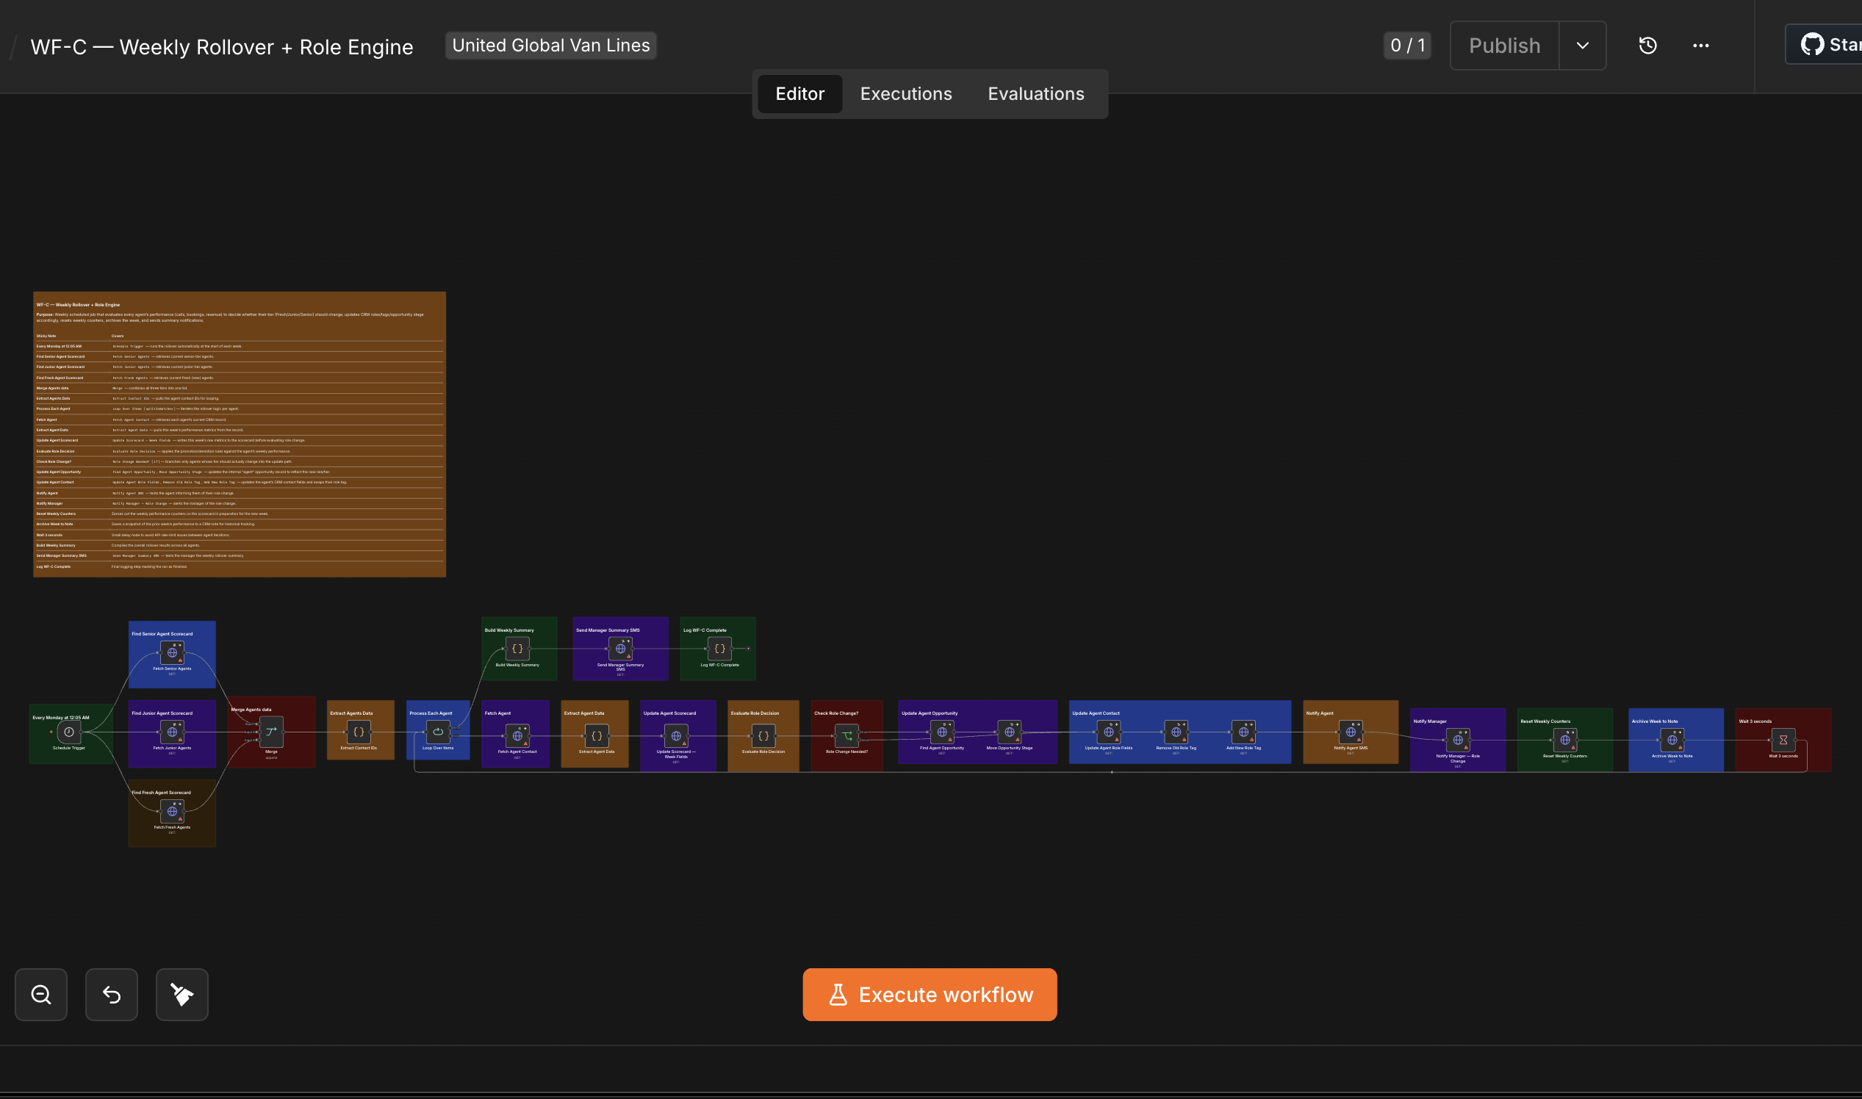Click the United Global Van Lines tag
This screenshot has height=1099, width=1862.
click(550, 45)
